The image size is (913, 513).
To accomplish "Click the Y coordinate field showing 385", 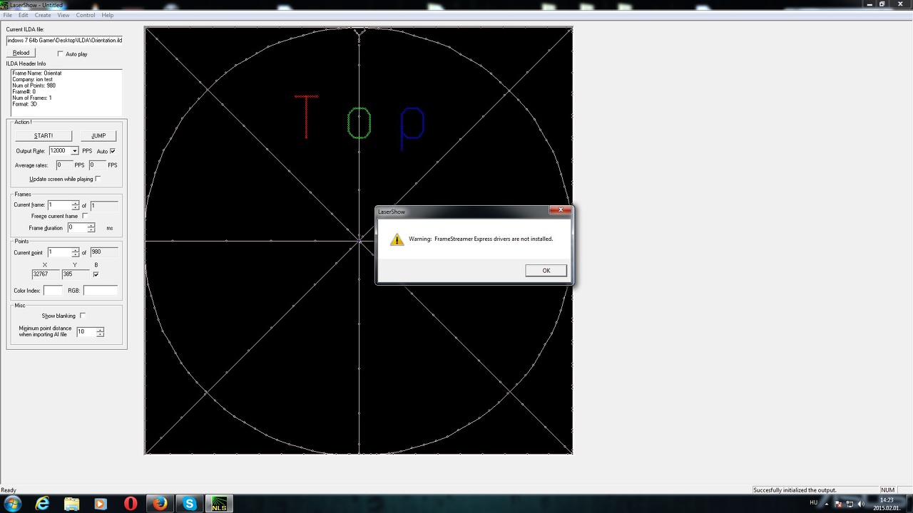I will tap(76, 274).
